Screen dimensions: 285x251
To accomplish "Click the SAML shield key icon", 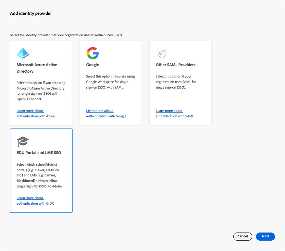I will 162,53.
